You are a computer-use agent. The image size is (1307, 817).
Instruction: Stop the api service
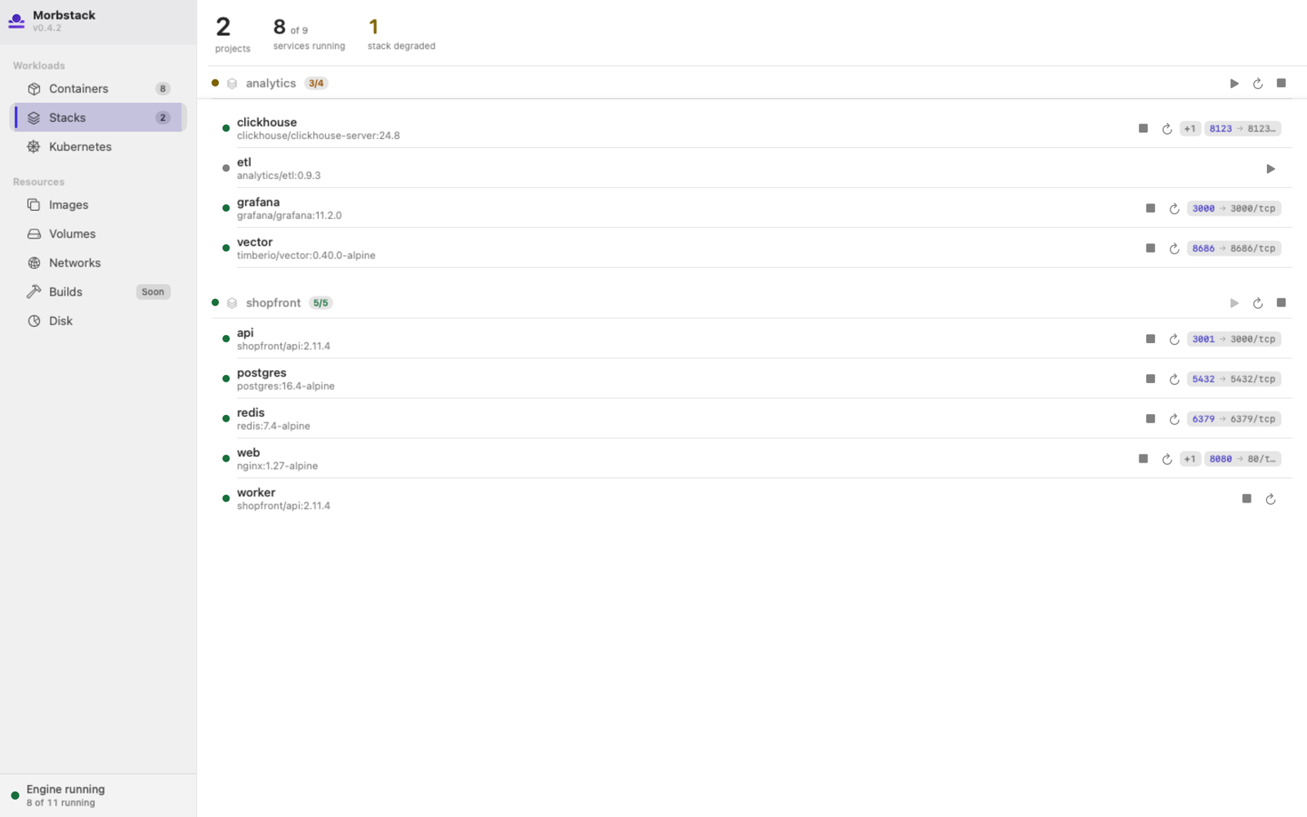point(1150,339)
